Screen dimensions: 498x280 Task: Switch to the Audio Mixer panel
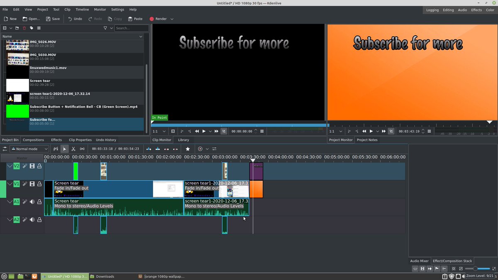click(419, 261)
